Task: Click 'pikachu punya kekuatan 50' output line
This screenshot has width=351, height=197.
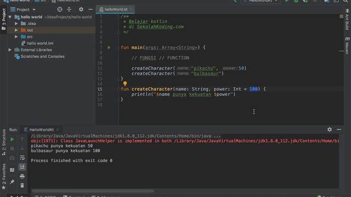Action: pyautogui.click(x=62, y=146)
